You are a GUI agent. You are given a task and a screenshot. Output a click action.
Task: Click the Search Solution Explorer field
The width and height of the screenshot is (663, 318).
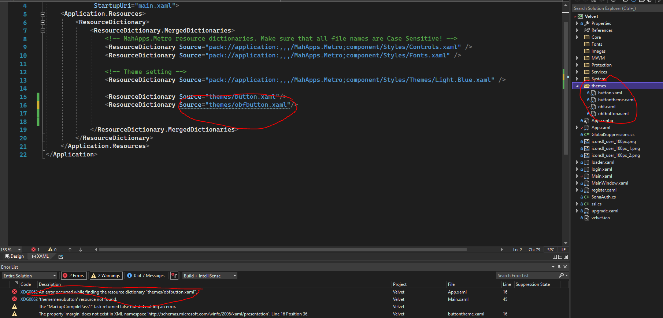coord(617,8)
